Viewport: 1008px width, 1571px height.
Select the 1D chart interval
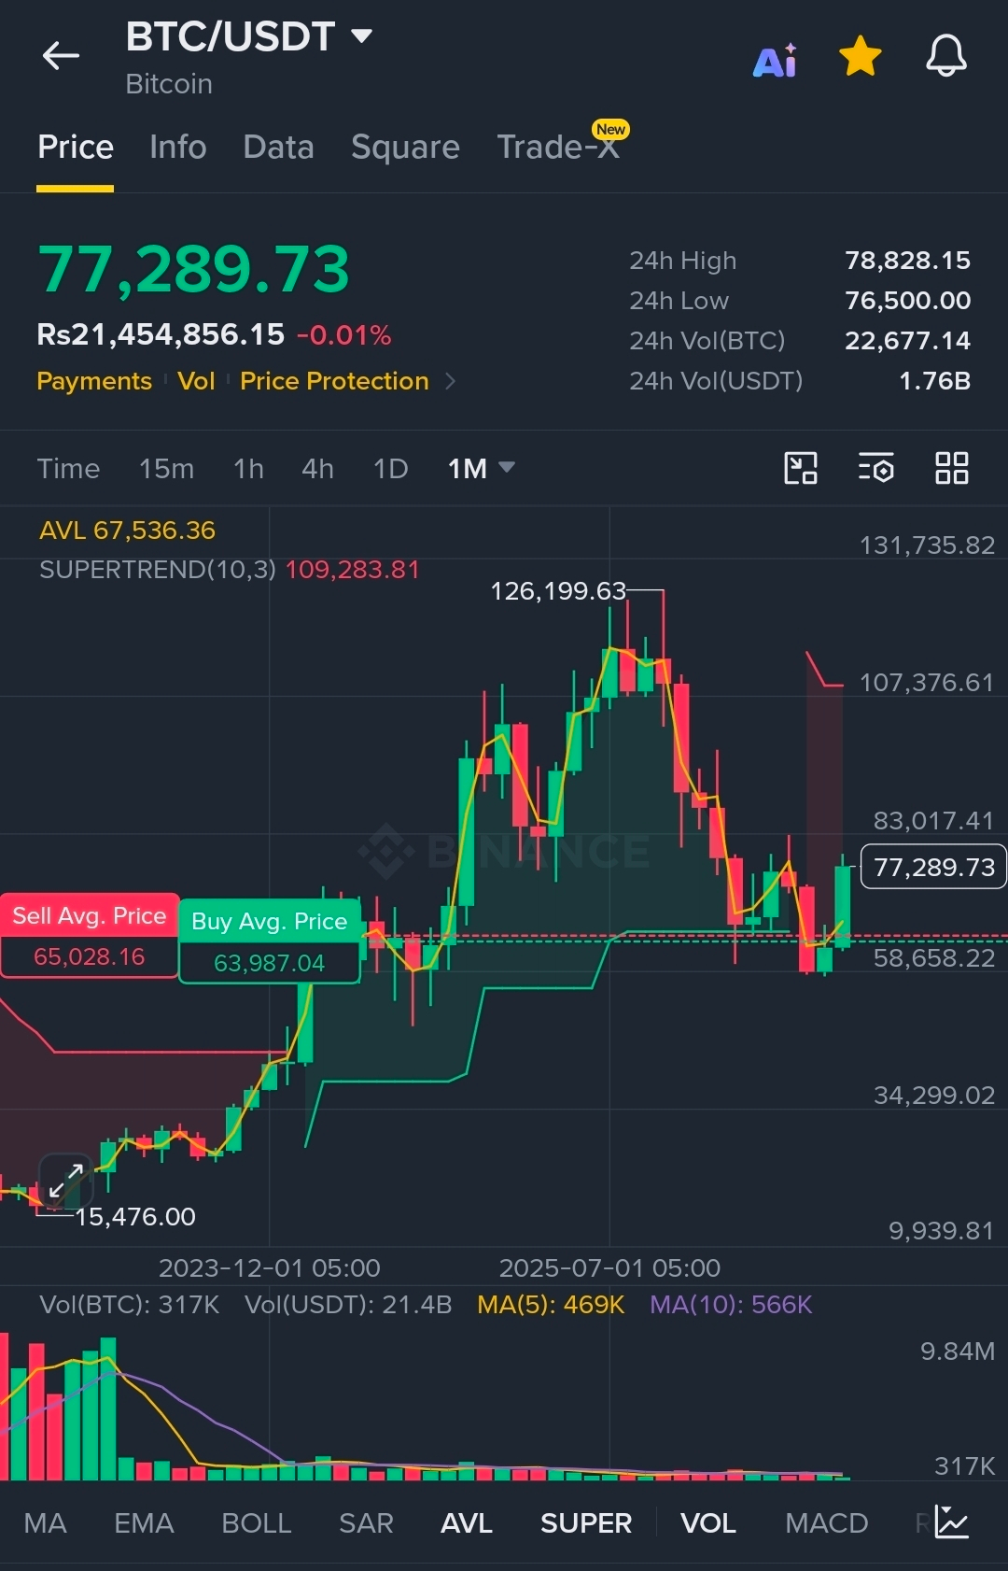tap(390, 468)
